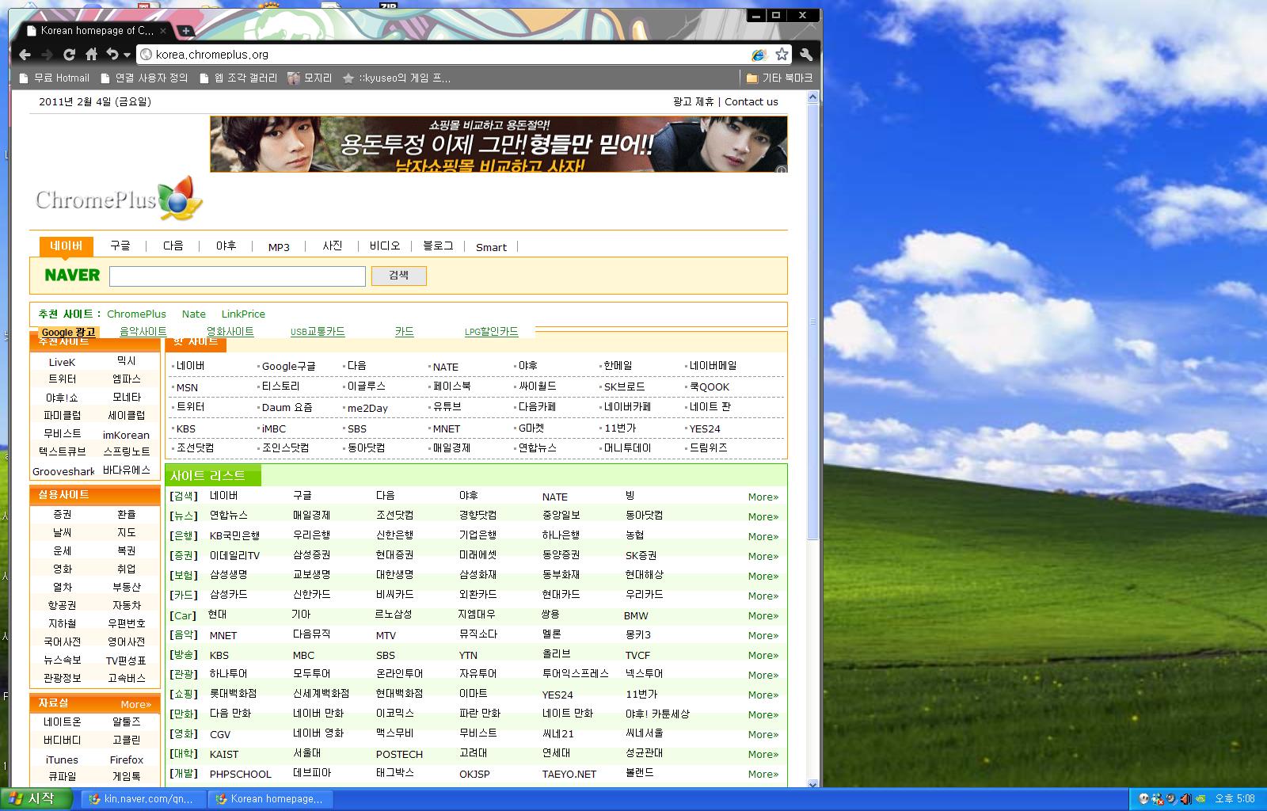Expand More» on the [뉴스] row
Image resolution: width=1267 pixels, height=811 pixels.
[x=763, y=516]
